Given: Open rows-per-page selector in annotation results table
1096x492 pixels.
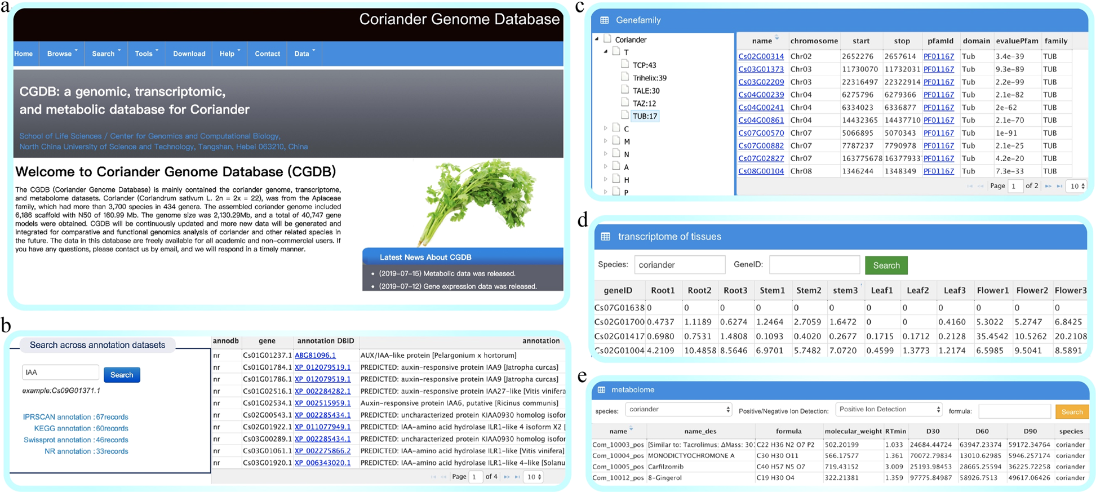Looking at the screenshot, I should click(x=533, y=477).
